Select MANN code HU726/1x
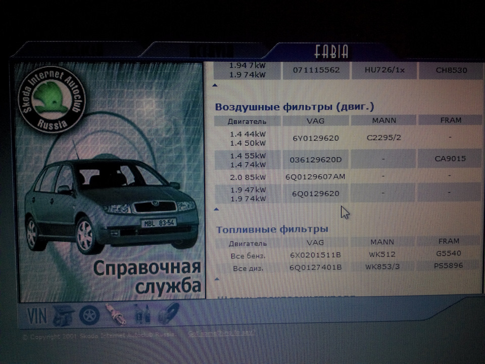 click(384, 70)
